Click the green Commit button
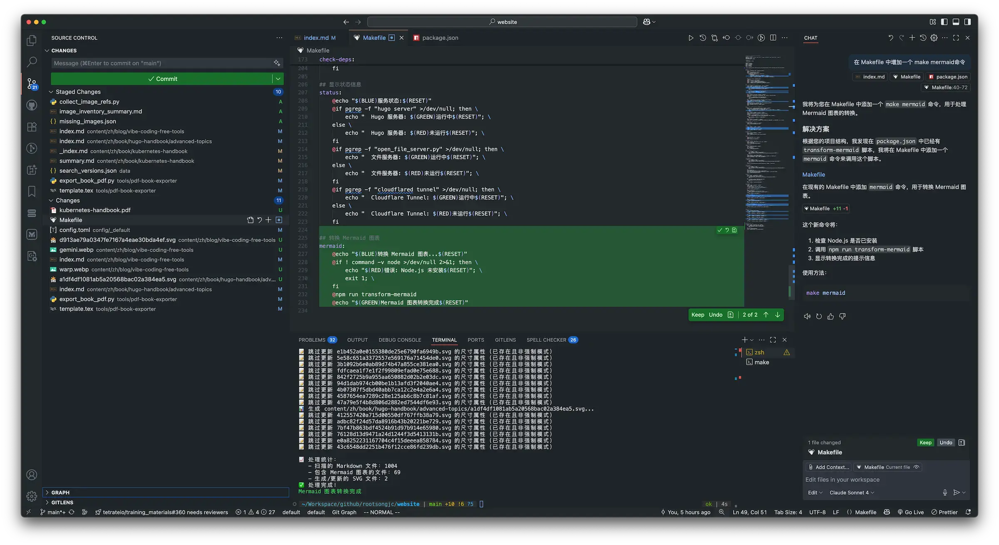This screenshot has height=545, width=999. (162, 79)
